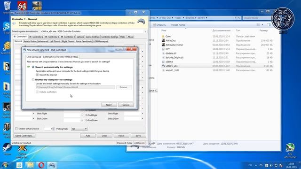The width and height of the screenshot is (301, 169).
Task: Click the Save button in x360ce
Action: [x=138, y=136]
